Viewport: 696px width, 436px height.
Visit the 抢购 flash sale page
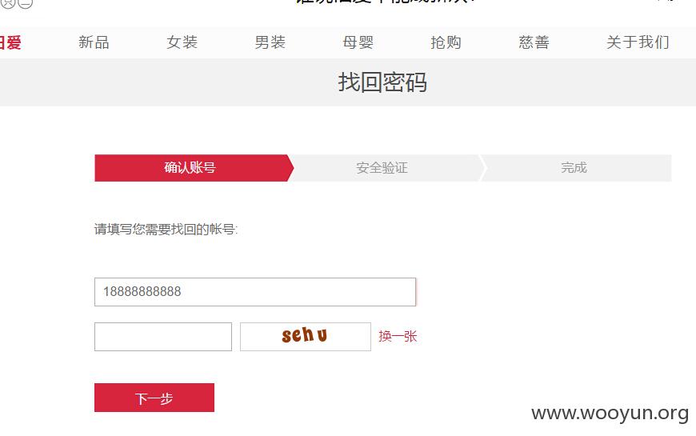click(x=446, y=42)
